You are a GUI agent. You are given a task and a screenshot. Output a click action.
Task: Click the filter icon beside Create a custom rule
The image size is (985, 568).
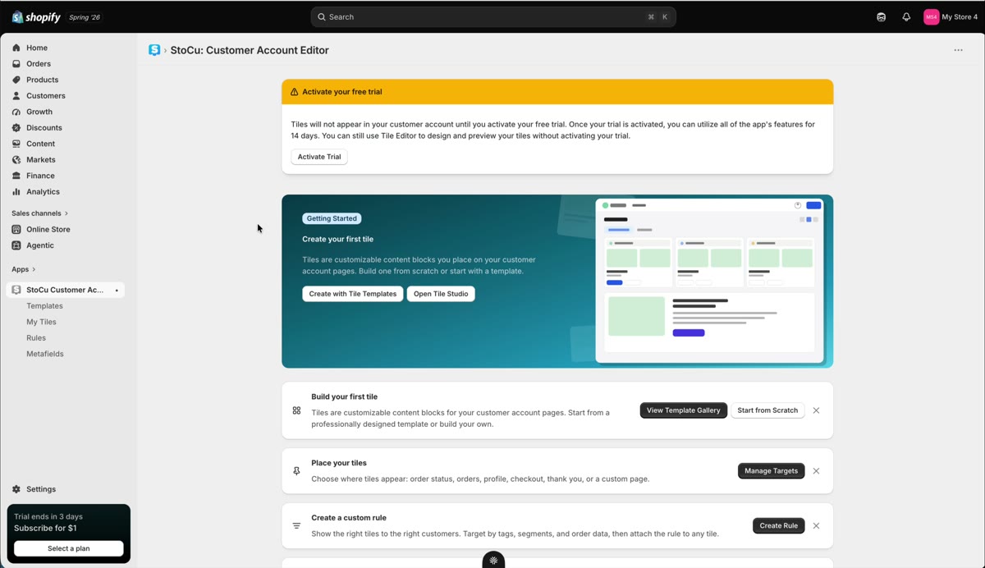tap(296, 526)
